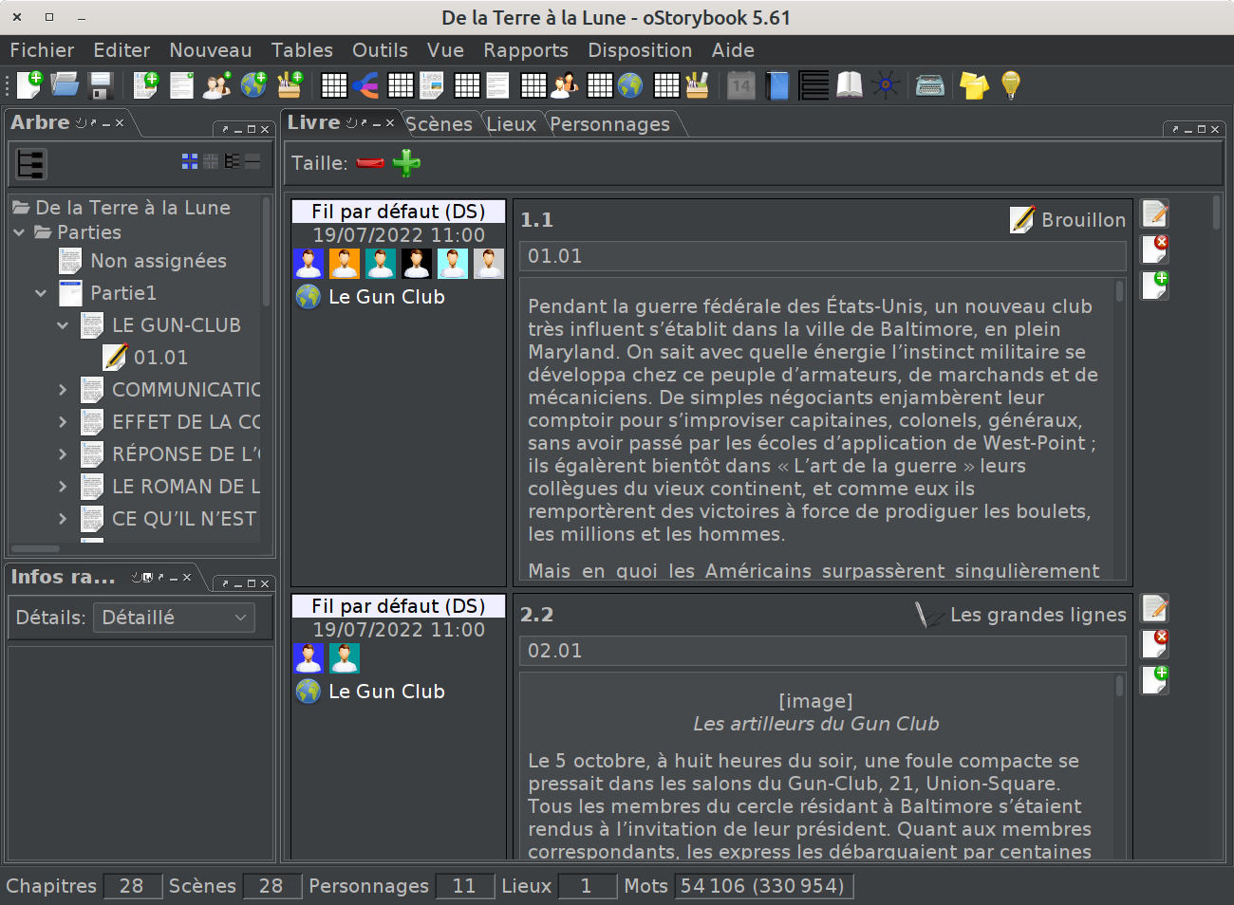The image size is (1234, 905).
Task: Open the Editer menu
Action: pos(122,50)
